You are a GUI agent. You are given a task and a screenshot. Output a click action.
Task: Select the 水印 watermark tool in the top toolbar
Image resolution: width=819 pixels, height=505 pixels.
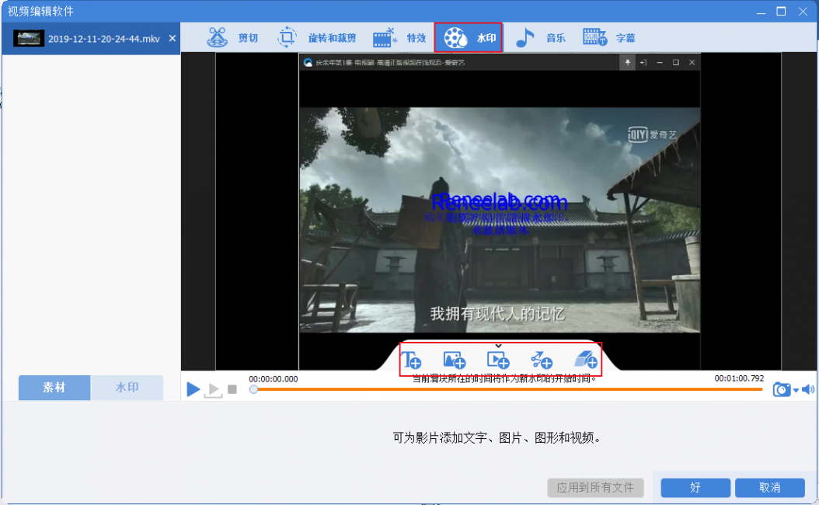[x=468, y=37]
